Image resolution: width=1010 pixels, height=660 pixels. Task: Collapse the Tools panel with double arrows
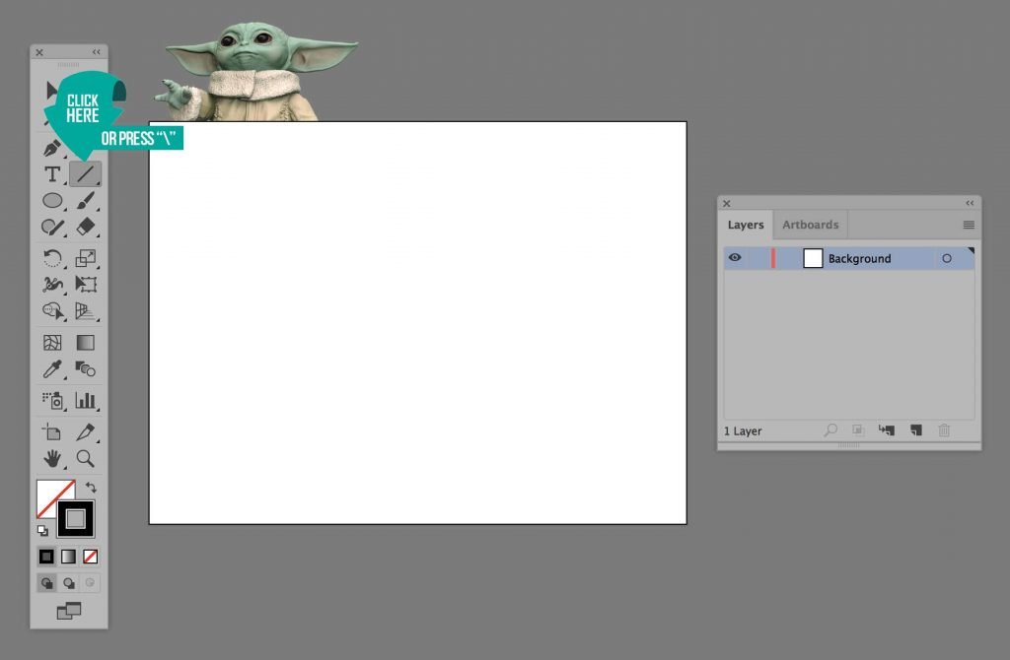coord(96,52)
